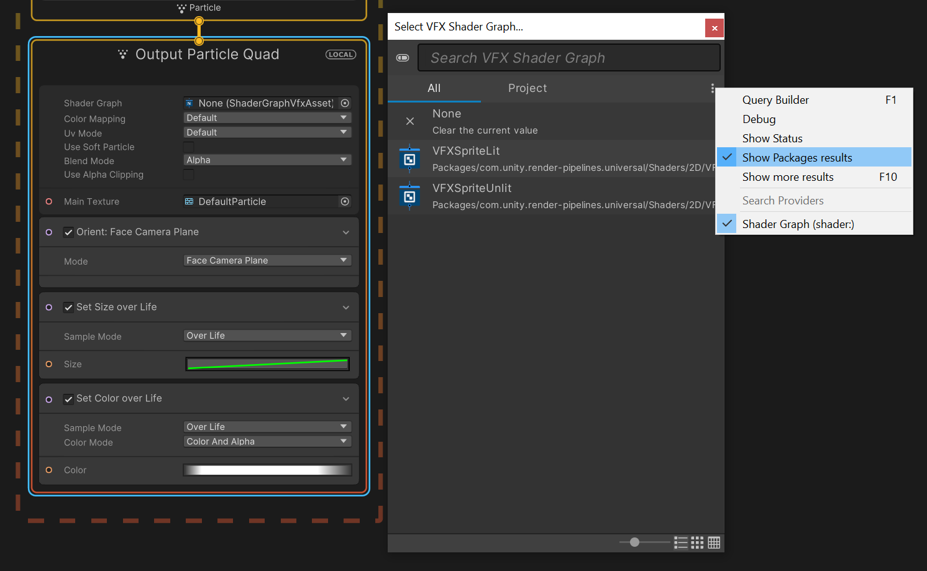Viewport: 927px width, 571px height.
Task: Switch results to table view icon
Action: [714, 542]
